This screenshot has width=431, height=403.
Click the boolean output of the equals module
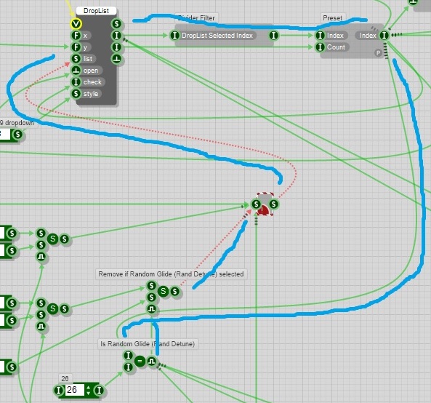coord(151,362)
